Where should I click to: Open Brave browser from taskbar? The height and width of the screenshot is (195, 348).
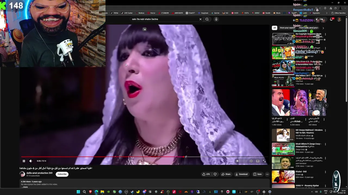(90, 192)
